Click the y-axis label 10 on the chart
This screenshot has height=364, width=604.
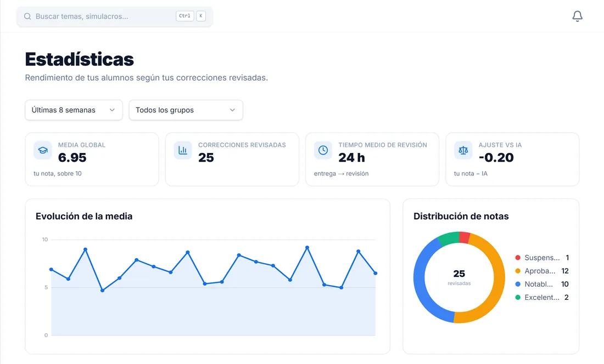(45, 240)
